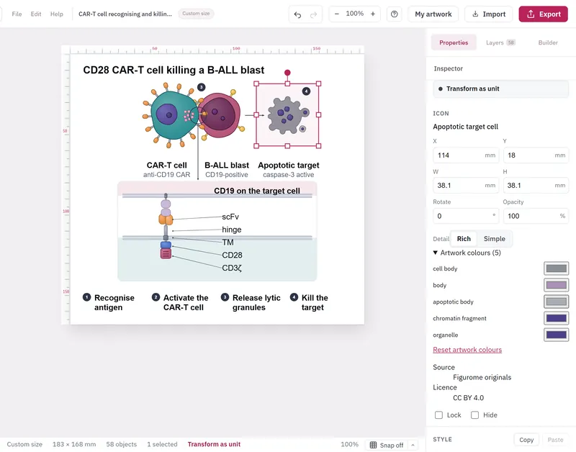576x452 pixels.
Task: Open the chromatin fragment colour swatch
Action: pos(556,318)
